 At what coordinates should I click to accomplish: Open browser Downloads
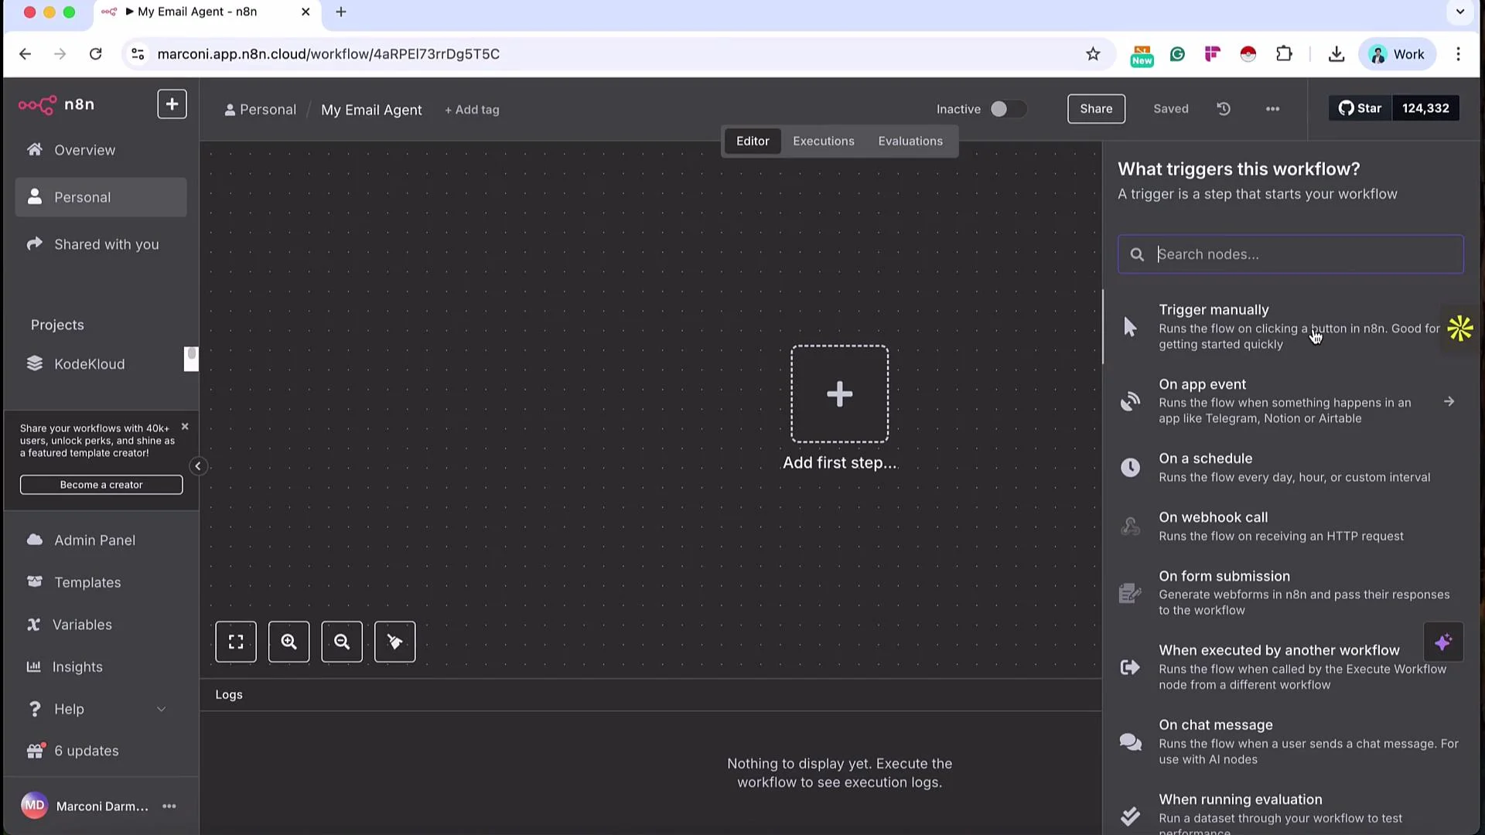[x=1336, y=54]
